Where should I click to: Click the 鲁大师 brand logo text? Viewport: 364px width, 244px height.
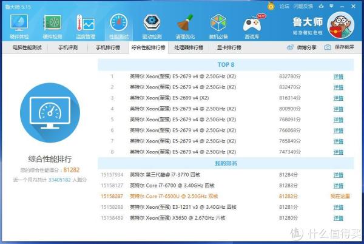pyautogui.click(x=308, y=22)
